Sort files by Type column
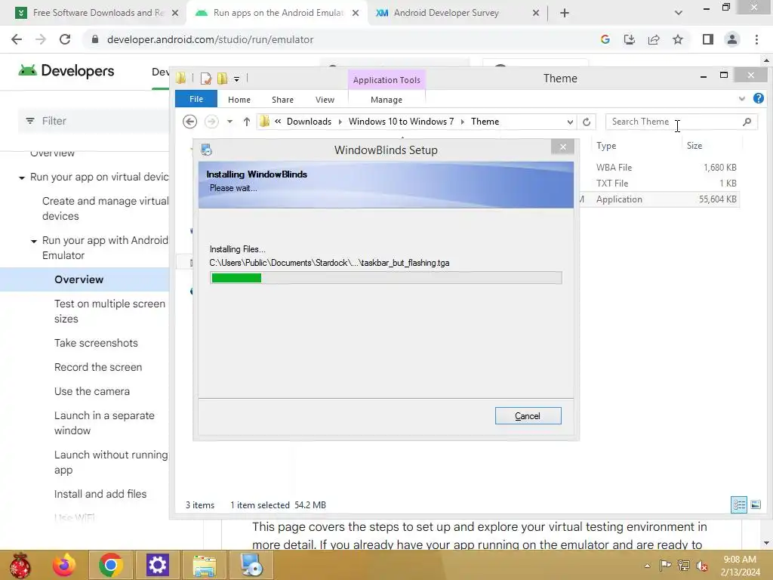 [x=606, y=146]
